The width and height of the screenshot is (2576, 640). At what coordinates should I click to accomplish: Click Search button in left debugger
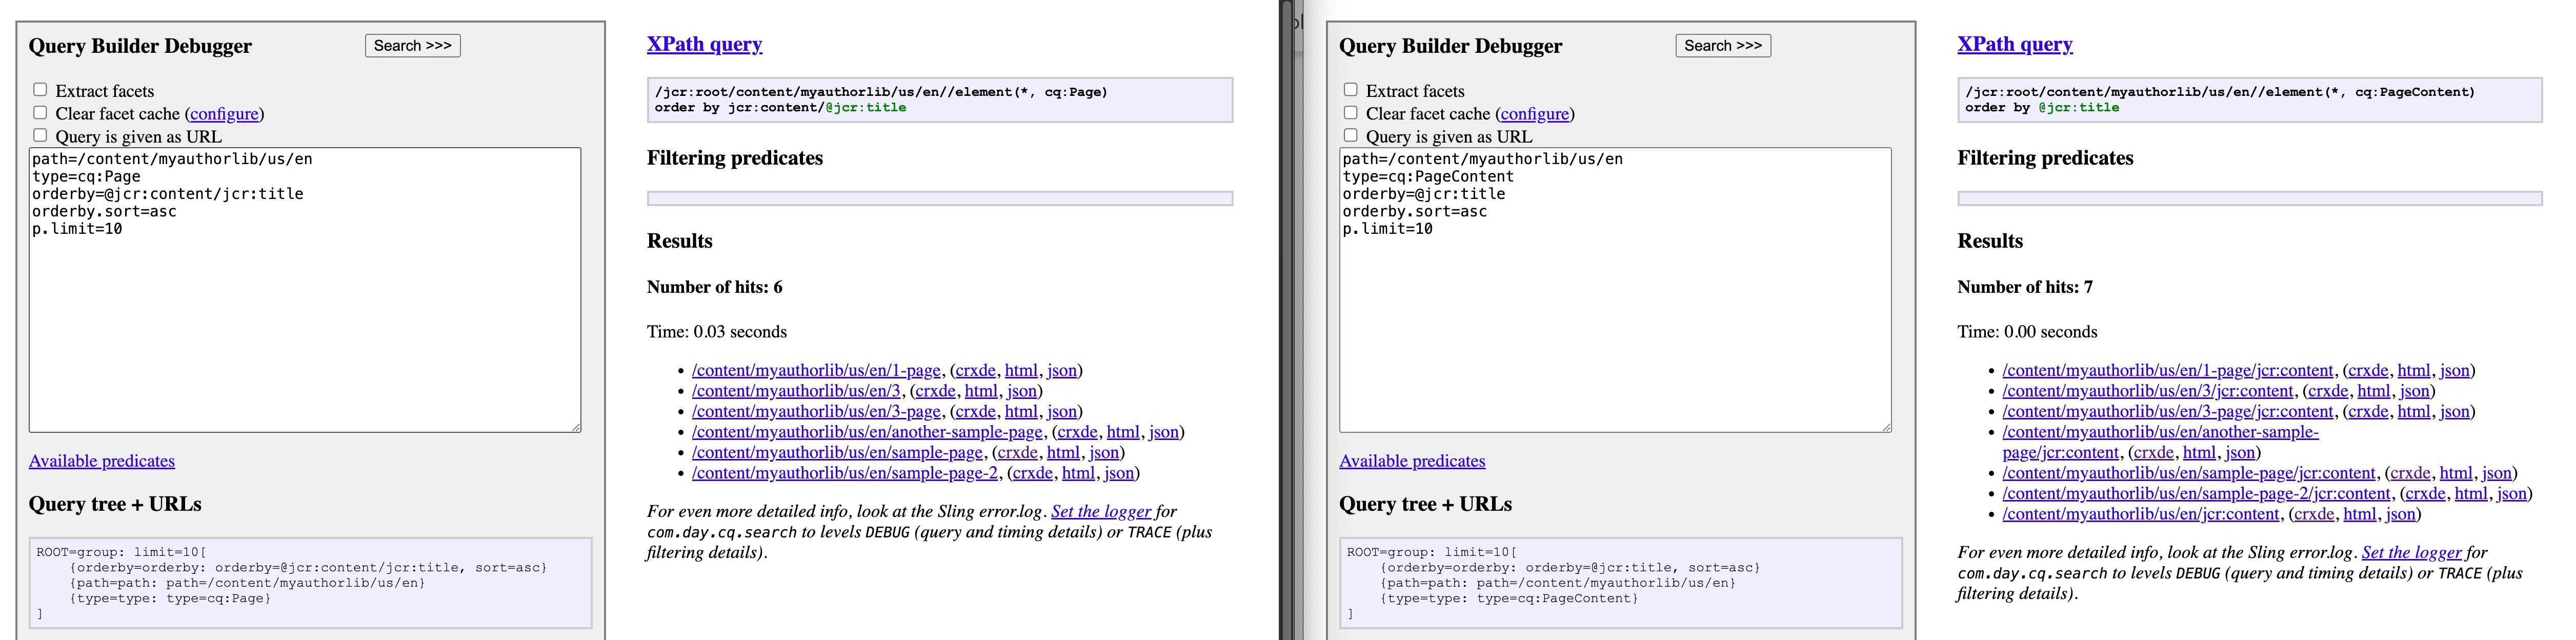point(412,46)
